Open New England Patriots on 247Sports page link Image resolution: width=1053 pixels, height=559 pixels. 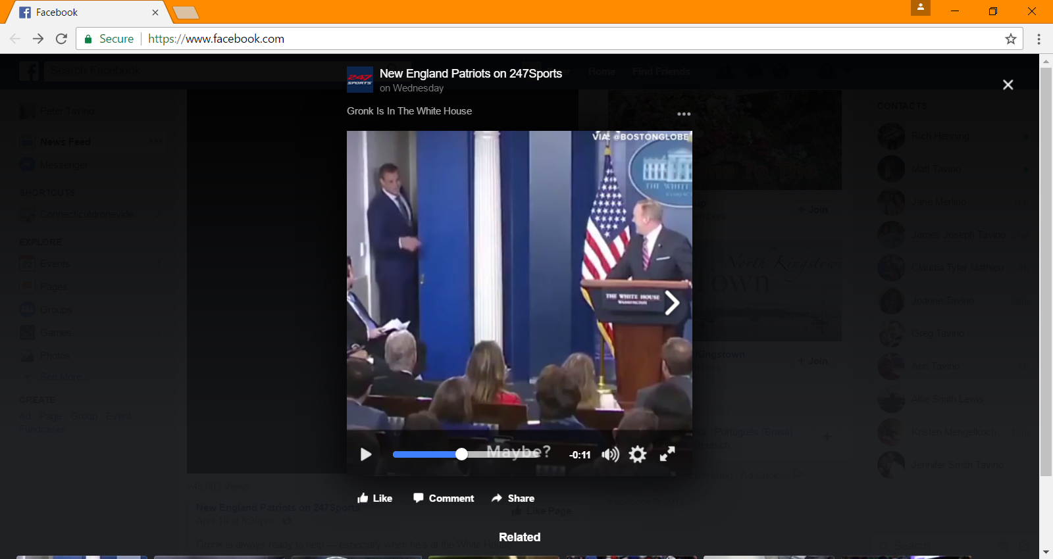coord(471,74)
